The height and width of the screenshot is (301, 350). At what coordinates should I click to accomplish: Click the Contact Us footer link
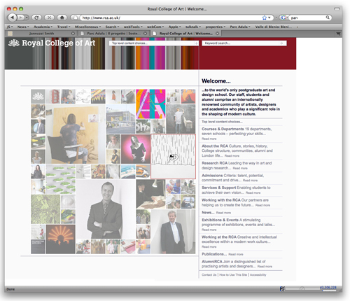pos(209,275)
